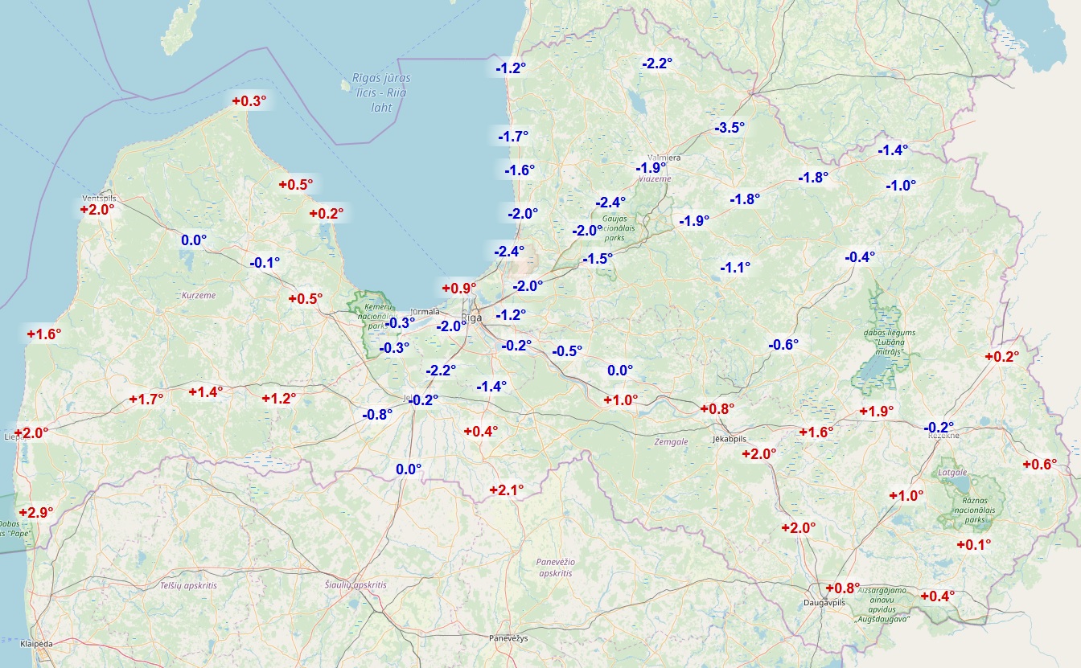Viewport: 1081px width, 668px height.
Task: Click the Daugavpils city label
Action: click(824, 602)
